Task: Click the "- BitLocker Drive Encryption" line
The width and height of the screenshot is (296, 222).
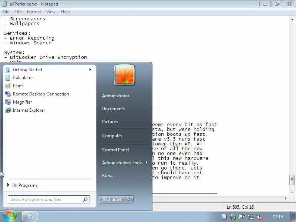Action: pos(46,57)
